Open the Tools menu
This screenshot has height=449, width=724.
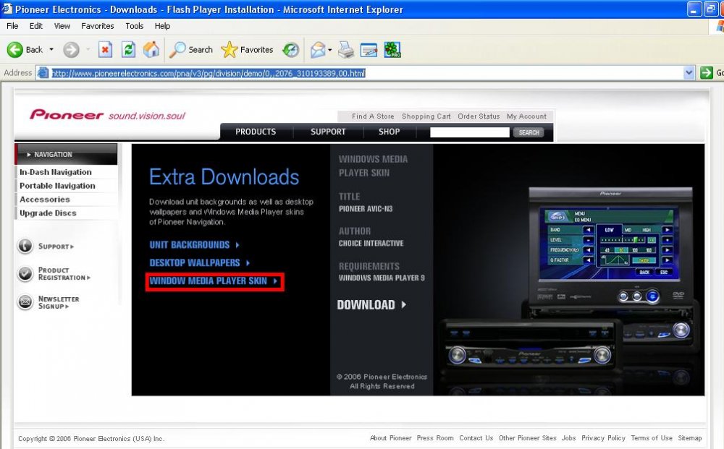(135, 26)
